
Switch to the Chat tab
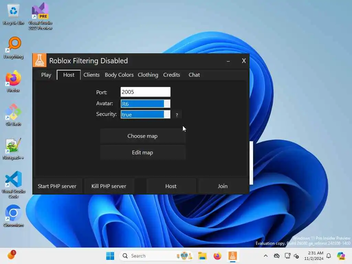coord(194,75)
